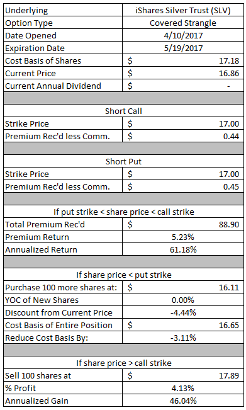Click the Covered Strangle option type cell
The width and height of the screenshot is (246, 410).
click(x=183, y=23)
